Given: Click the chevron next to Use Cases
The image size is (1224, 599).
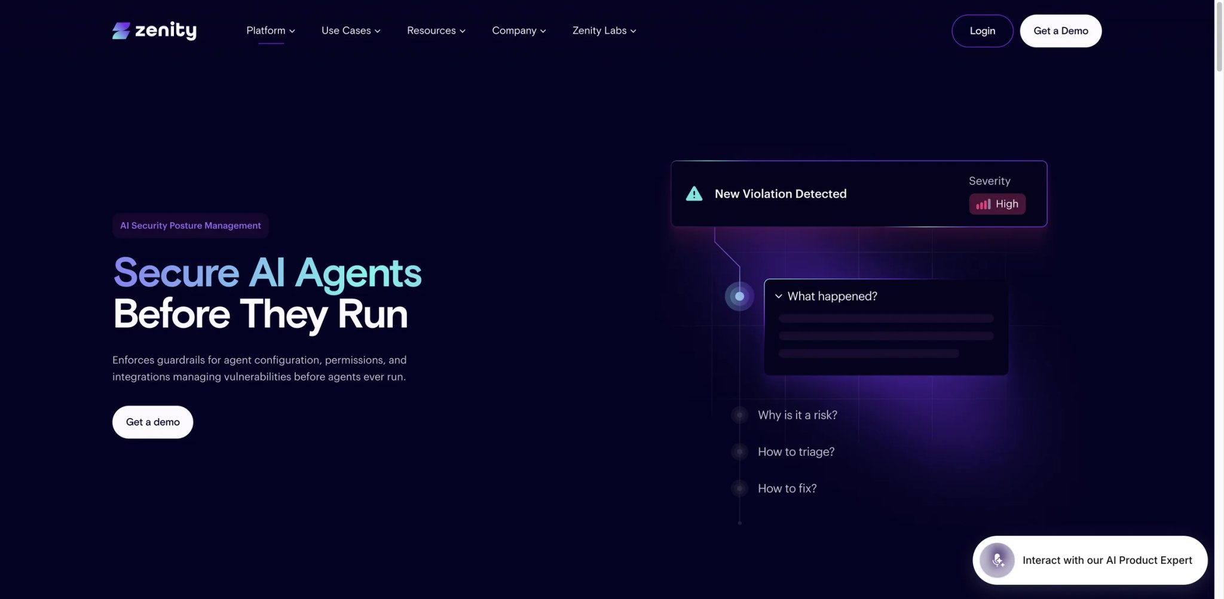Looking at the screenshot, I should click(x=377, y=31).
